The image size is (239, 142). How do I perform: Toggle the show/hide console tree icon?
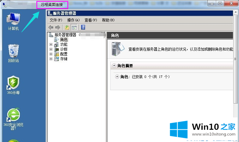[x=74, y=27]
